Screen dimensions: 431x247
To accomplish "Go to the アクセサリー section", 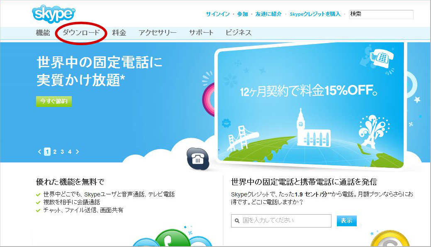I will point(158,33).
